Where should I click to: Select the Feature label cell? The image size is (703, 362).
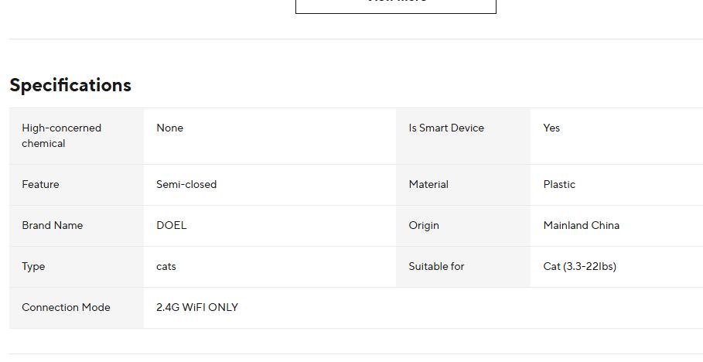click(x=40, y=184)
